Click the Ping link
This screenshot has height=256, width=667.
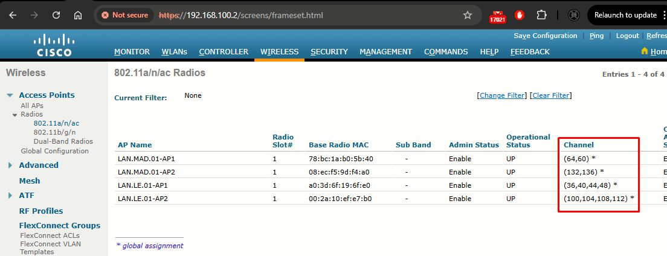pos(596,36)
